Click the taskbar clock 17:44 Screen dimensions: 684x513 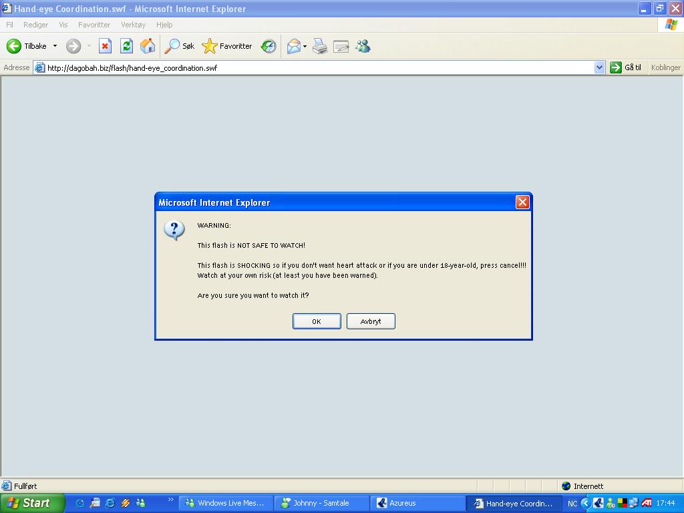tap(666, 503)
